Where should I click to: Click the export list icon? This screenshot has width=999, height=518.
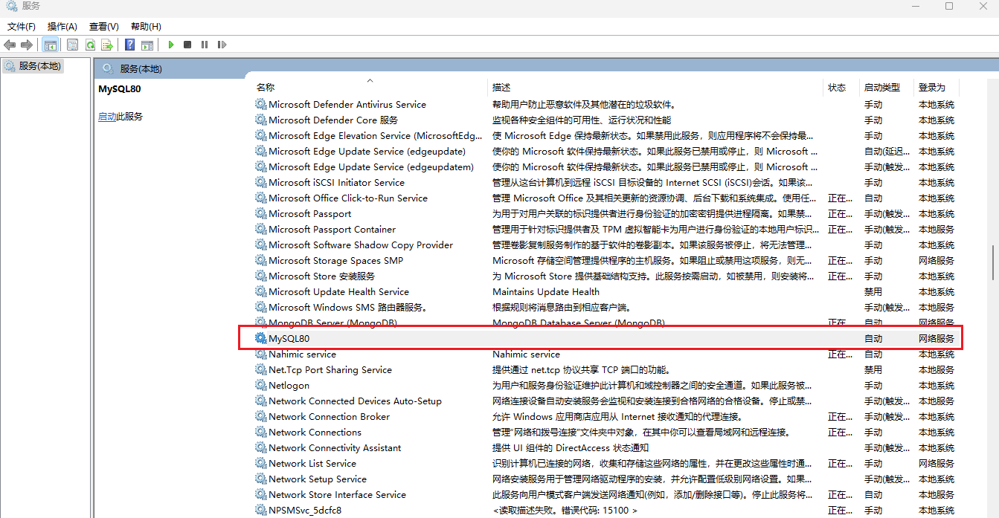(107, 45)
